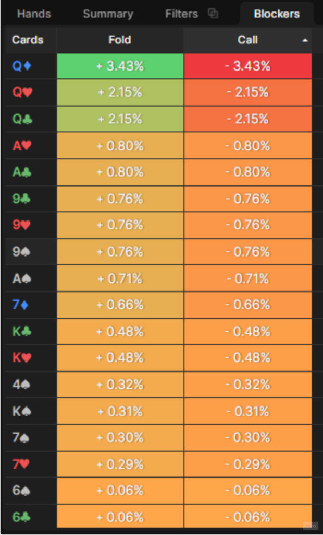This screenshot has height=535, width=323.
Task: Click the Cards column header
Action: point(28,40)
